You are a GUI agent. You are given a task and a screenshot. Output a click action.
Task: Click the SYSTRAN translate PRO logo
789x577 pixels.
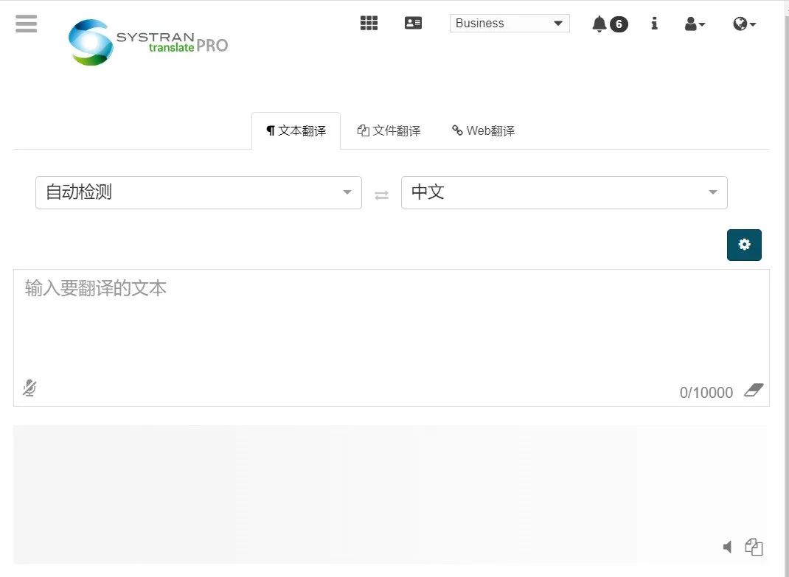(x=148, y=42)
